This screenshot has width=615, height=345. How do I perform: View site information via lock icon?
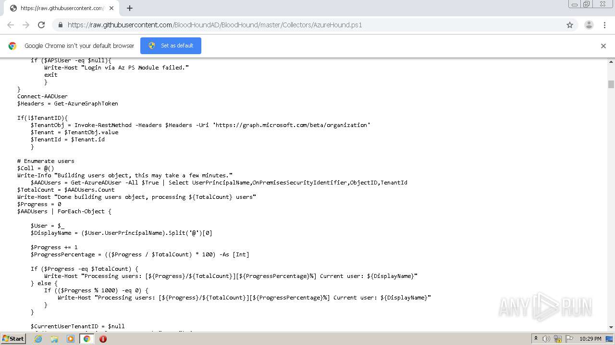point(60,25)
